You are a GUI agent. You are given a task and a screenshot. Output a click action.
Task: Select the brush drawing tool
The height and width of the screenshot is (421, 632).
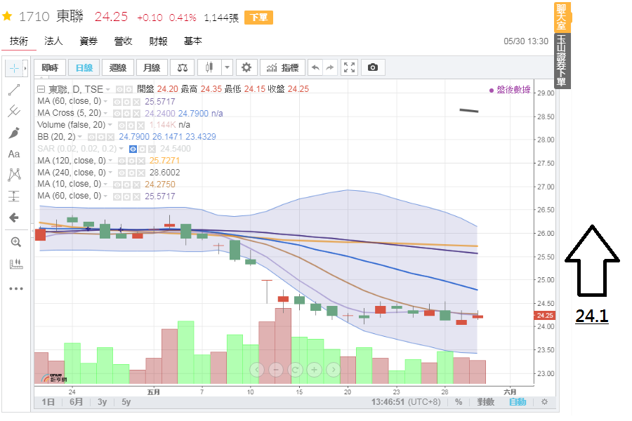coord(14,133)
